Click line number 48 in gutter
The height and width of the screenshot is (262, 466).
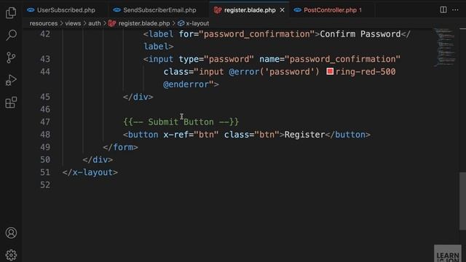(x=45, y=135)
